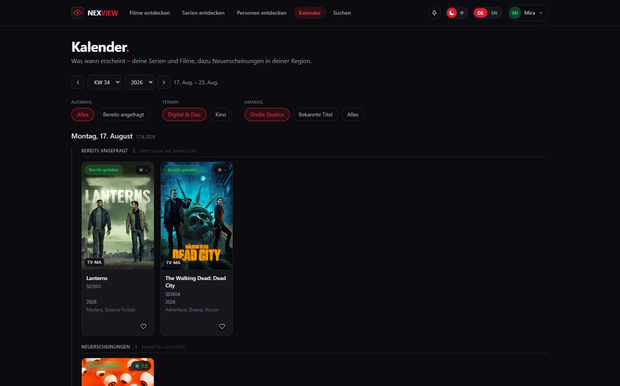This screenshot has height=386, width=620.
Task: Open the notifications bell
Action: (434, 13)
